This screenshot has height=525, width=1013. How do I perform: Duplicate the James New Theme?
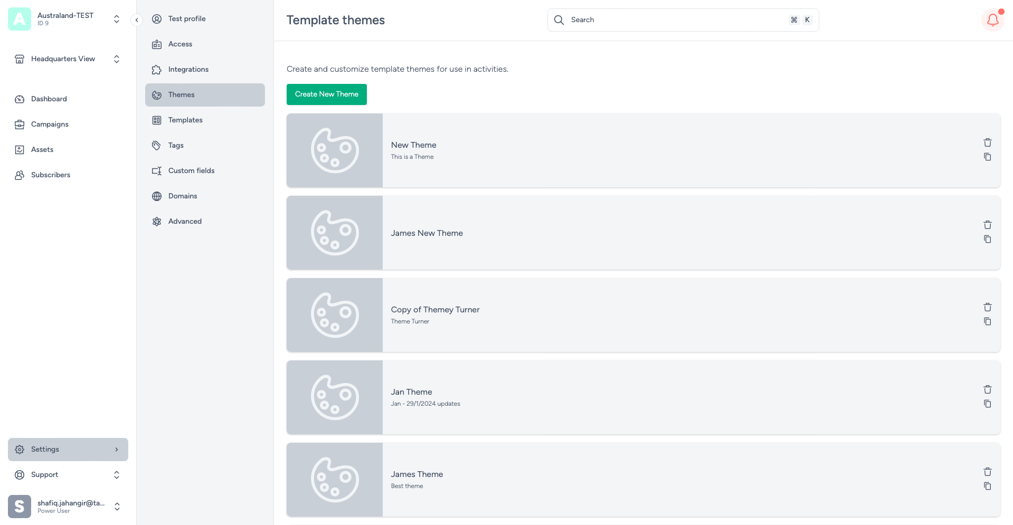point(987,240)
